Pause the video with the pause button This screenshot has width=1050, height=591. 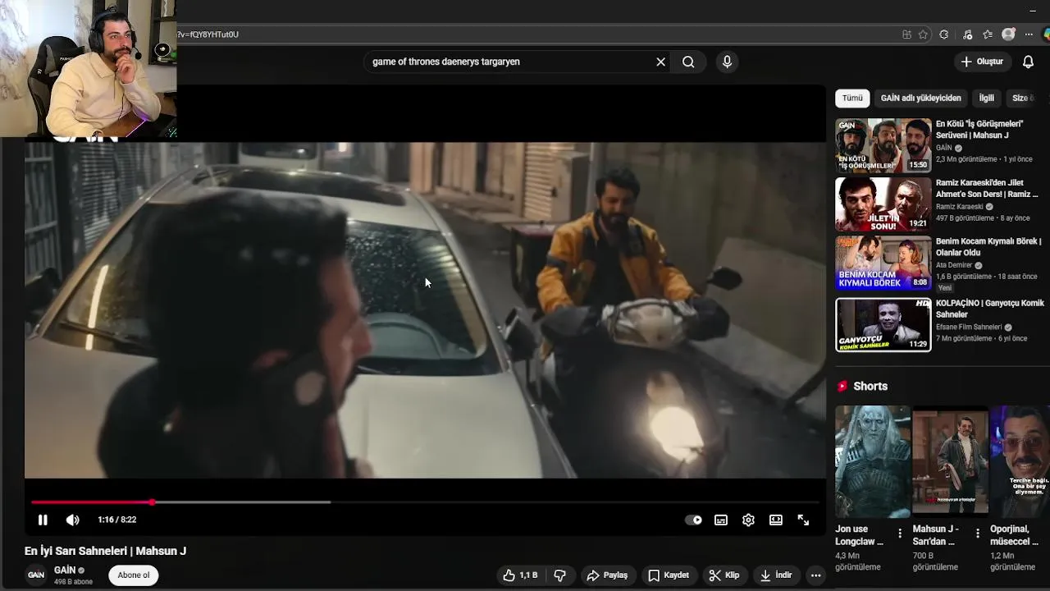[43, 520]
